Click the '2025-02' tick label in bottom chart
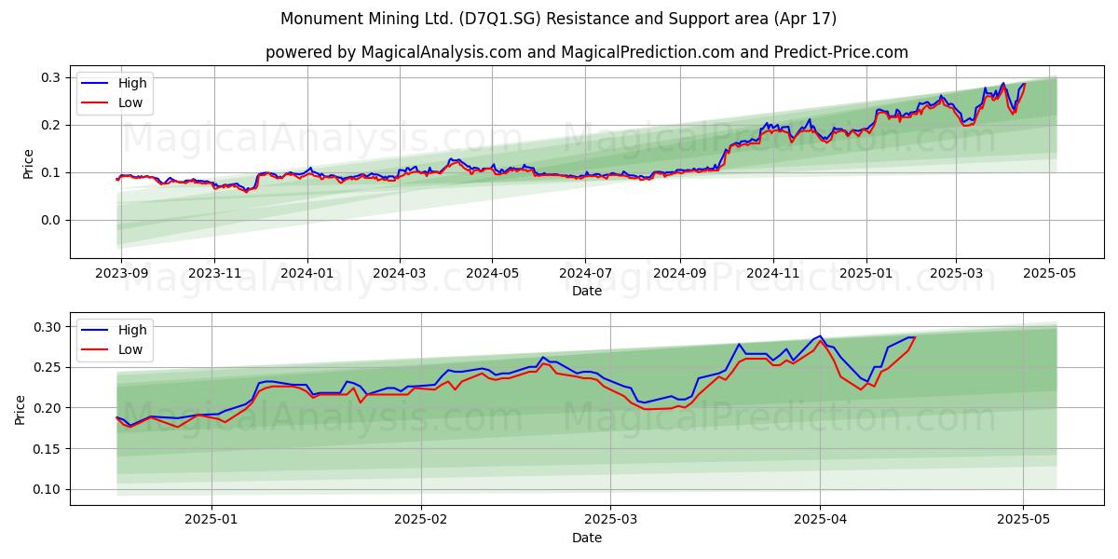This screenshot has width=1118, height=559. 421,520
